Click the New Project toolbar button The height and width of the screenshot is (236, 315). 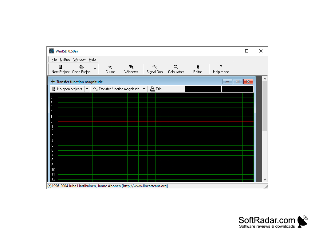click(61, 69)
